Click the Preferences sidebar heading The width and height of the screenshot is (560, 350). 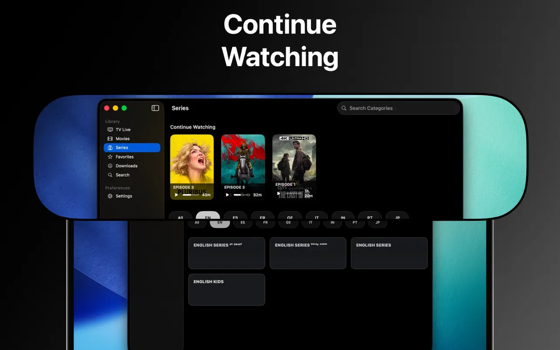pyautogui.click(x=118, y=188)
